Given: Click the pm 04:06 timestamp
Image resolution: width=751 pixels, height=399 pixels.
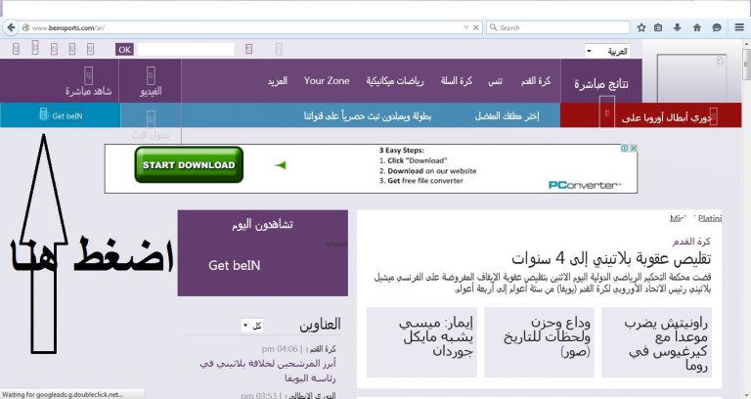Looking at the screenshot, I should click(x=280, y=349).
